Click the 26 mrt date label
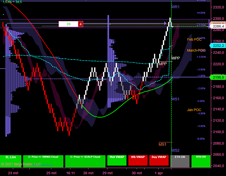Image resolution: width=226 pixels, height=176 pixels. pos(88,173)
